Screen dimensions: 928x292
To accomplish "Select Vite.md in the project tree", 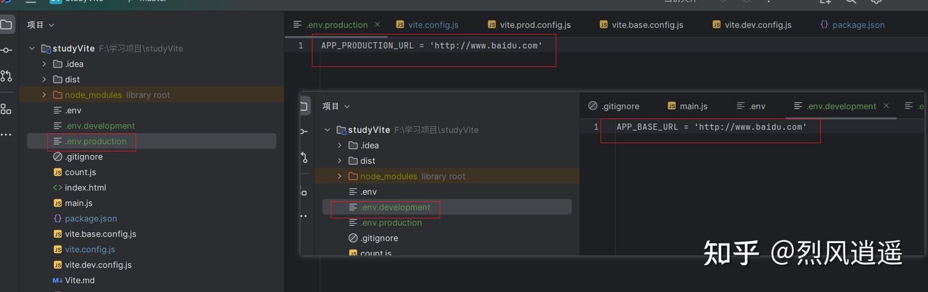I will 79,280.
